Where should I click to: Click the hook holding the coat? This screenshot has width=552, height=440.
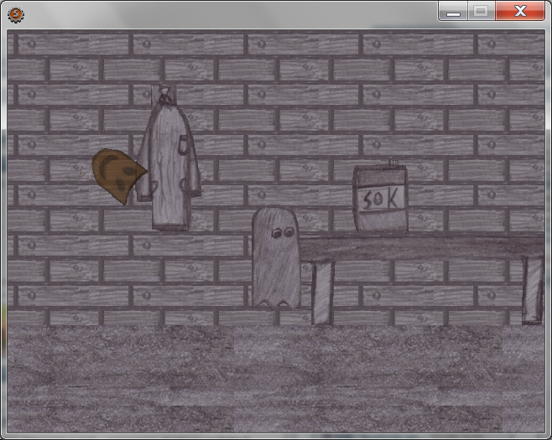[x=164, y=94]
